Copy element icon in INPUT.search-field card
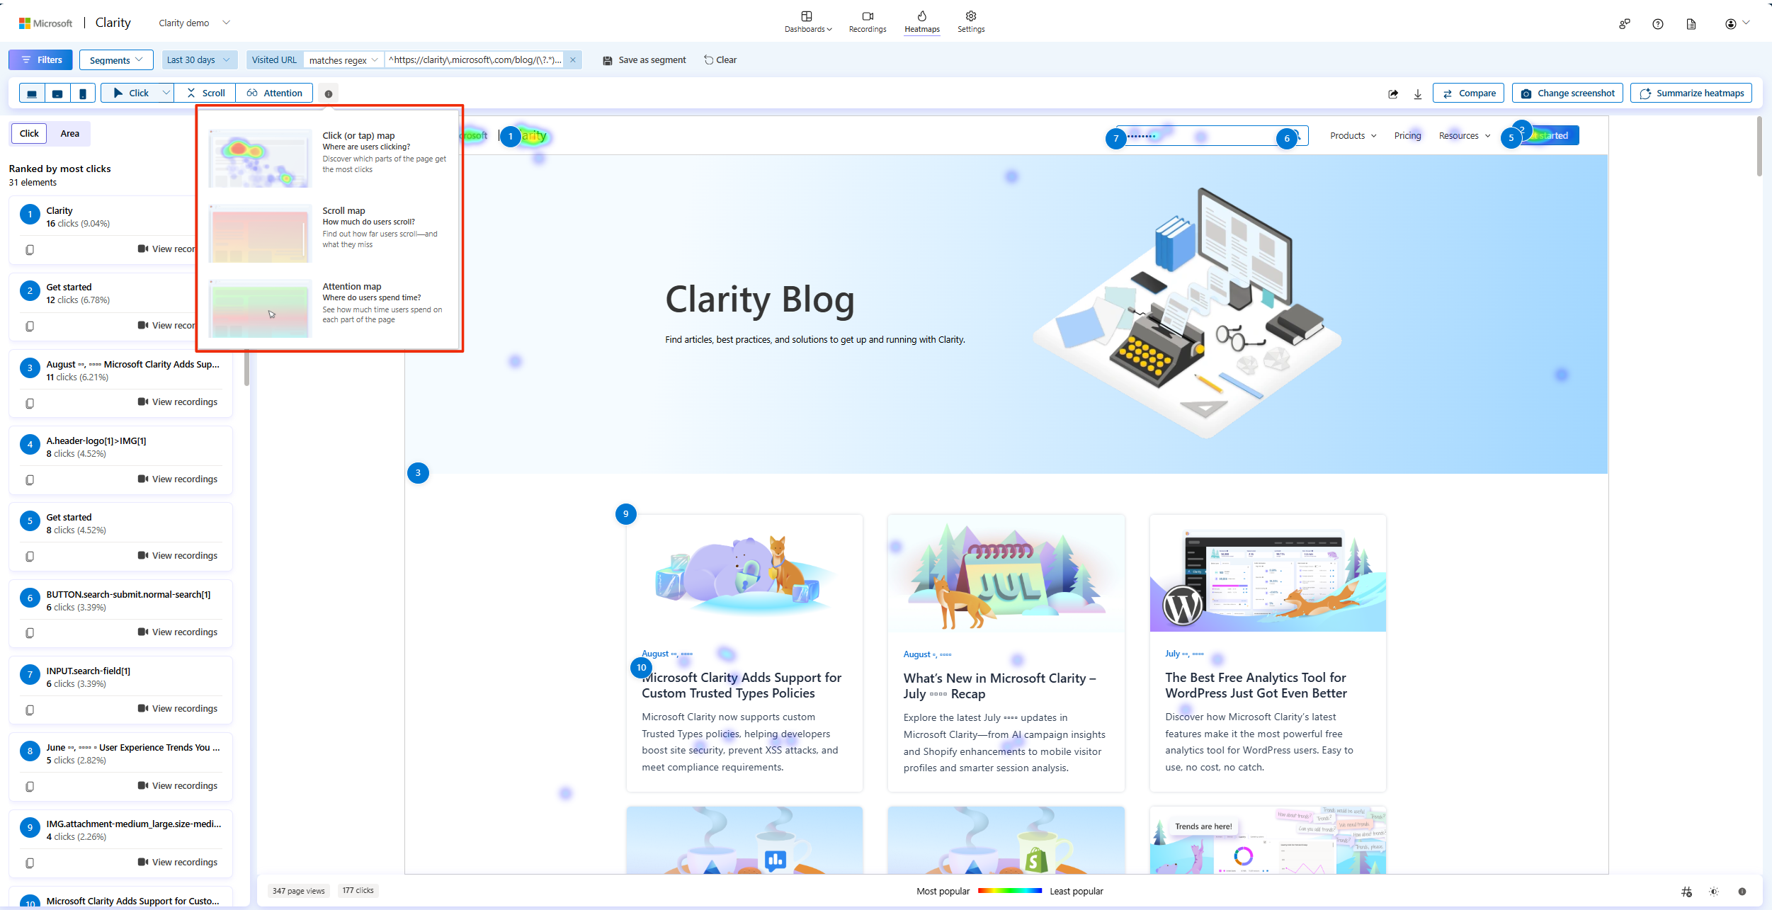1772x910 pixels. [30, 710]
